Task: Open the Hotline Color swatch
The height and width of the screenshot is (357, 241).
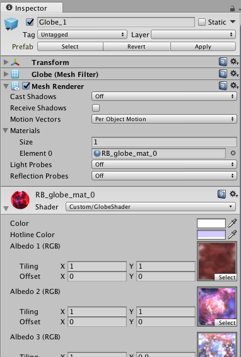Action: [x=211, y=235]
